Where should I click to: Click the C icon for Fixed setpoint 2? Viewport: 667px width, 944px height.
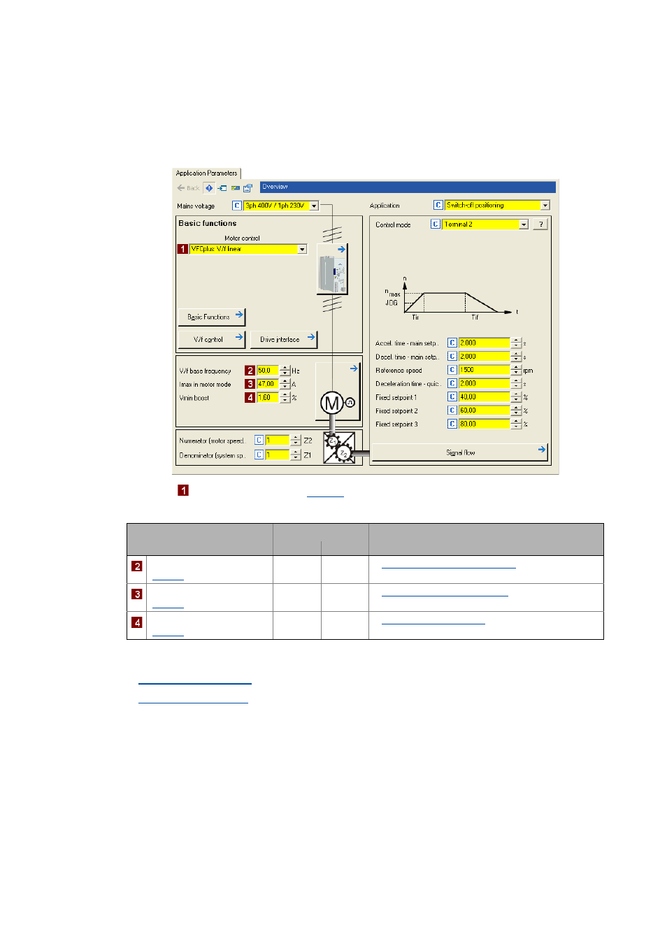coord(452,410)
